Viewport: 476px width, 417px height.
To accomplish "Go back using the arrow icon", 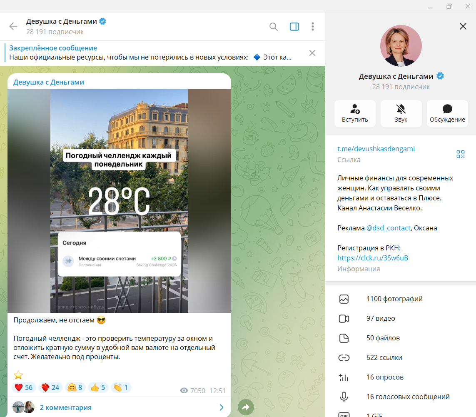I will click(x=13, y=26).
